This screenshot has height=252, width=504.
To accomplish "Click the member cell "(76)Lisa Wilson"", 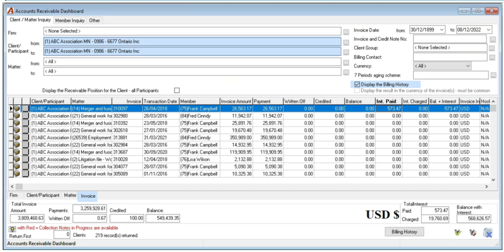I will [x=199, y=159].
